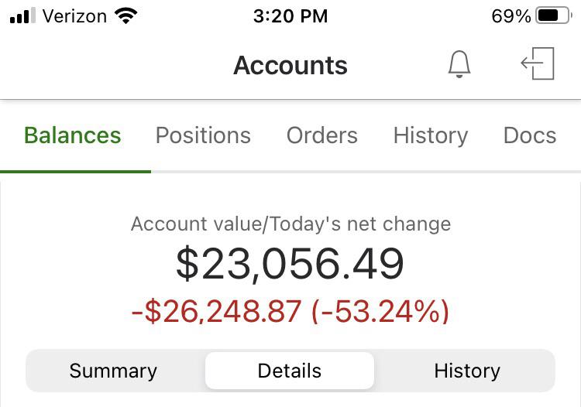Tap the 3:20 PM clock
This screenshot has height=407, width=581.
click(290, 16)
